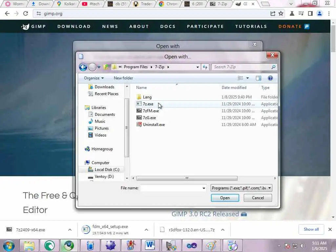Click the share page icon in address bar

273,13
